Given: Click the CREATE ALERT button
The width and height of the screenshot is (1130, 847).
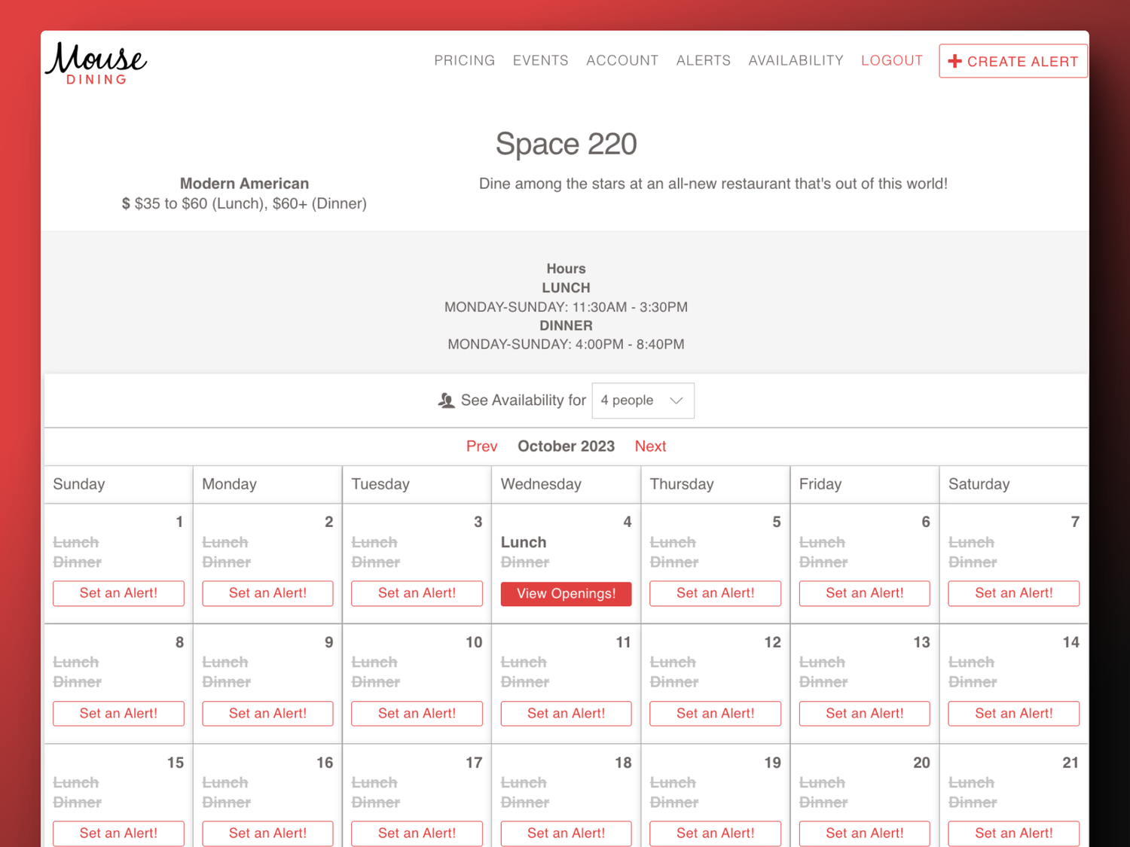Looking at the screenshot, I should tap(1013, 61).
